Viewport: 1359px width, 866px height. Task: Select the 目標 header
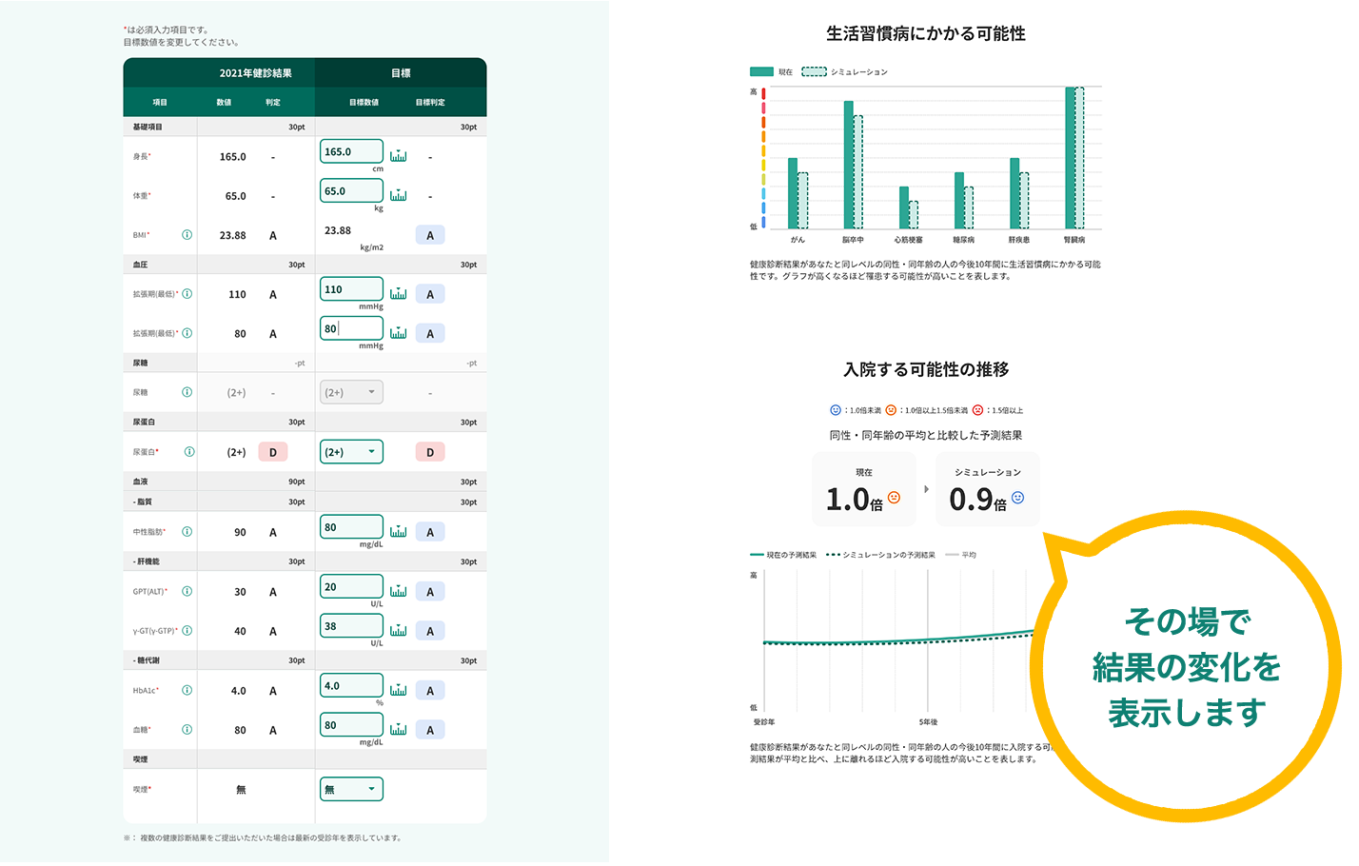tap(401, 73)
